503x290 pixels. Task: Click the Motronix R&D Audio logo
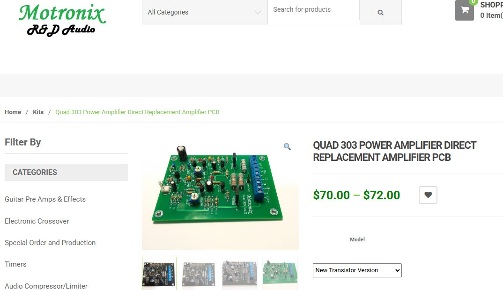62,20
